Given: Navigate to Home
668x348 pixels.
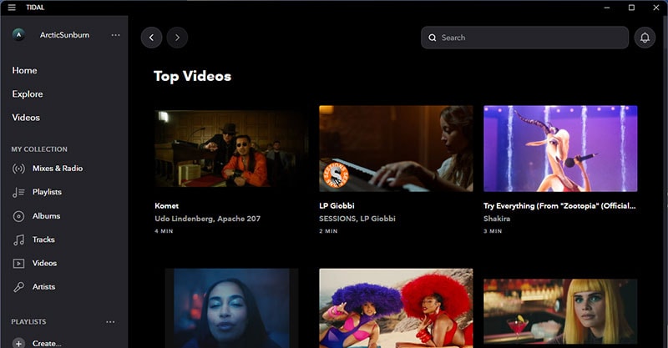Looking at the screenshot, I should click(x=24, y=70).
